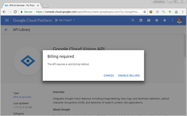Open a new browser tab
This screenshot has width=187, height=116.
(45, 5)
